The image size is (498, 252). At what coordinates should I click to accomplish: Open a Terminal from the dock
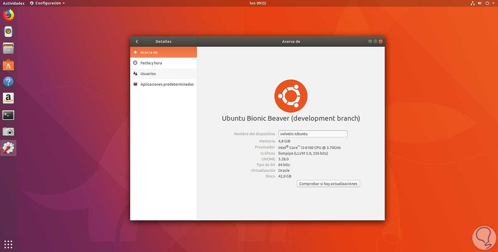point(8,115)
